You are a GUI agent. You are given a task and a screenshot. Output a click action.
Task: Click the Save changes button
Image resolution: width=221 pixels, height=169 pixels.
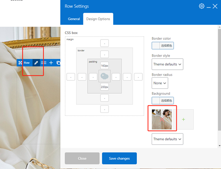[119, 158]
